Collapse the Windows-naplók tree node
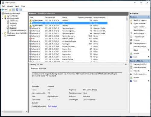 tap(3, 18)
